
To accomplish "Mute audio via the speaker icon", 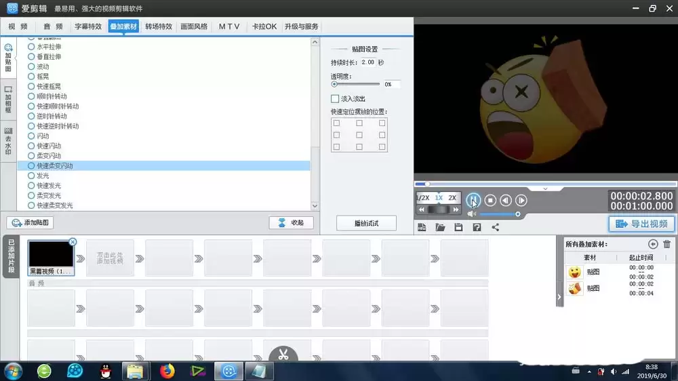I will (471, 214).
